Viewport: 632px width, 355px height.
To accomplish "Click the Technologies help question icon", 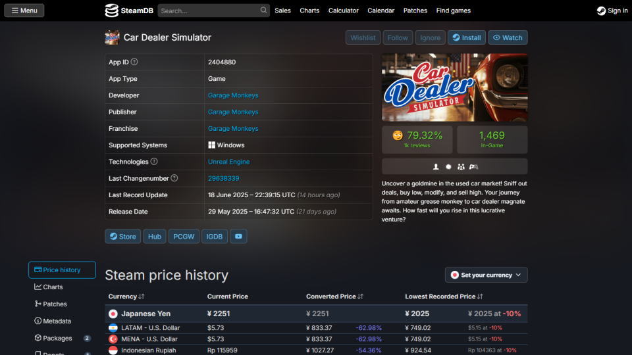I will [x=154, y=162].
